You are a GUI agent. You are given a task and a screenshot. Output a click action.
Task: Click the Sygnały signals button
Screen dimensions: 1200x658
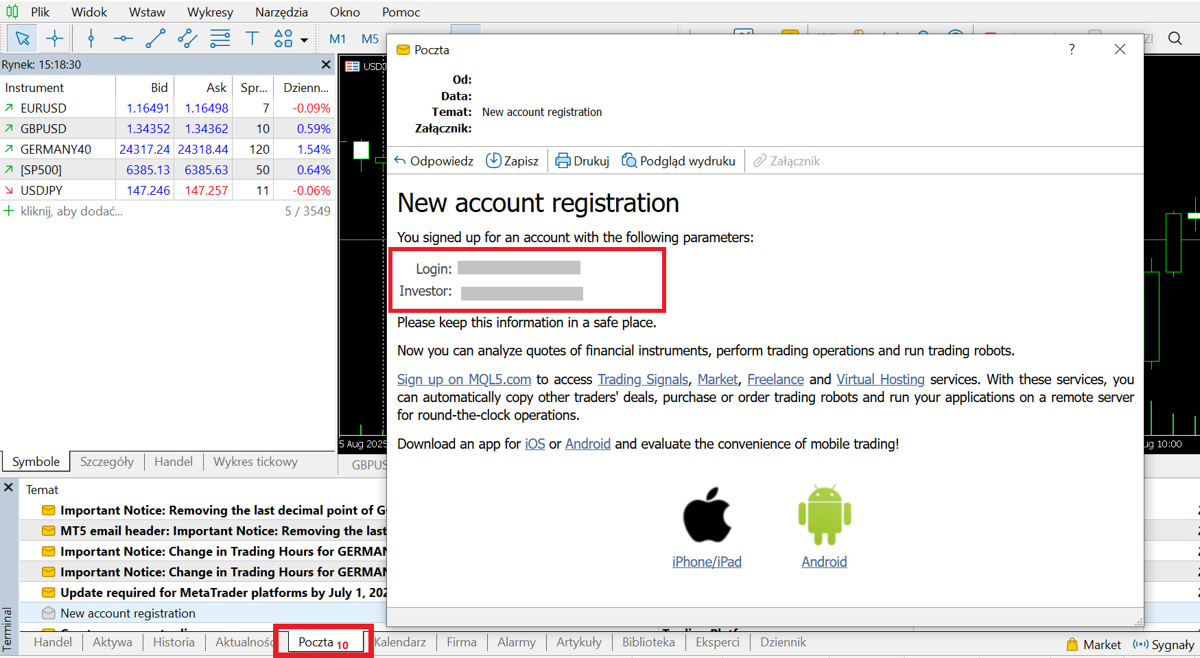tap(1164, 644)
